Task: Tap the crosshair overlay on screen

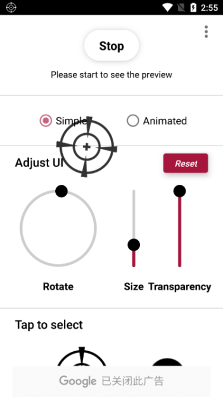Action: (x=87, y=147)
